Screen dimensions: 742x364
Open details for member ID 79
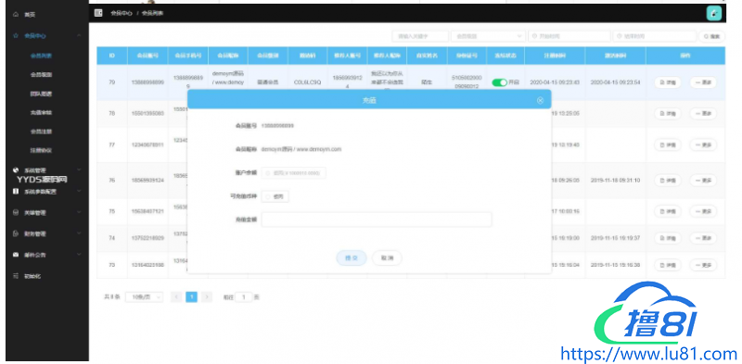668,82
